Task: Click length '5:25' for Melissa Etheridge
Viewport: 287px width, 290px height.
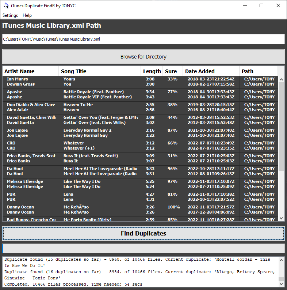Action: point(150,181)
